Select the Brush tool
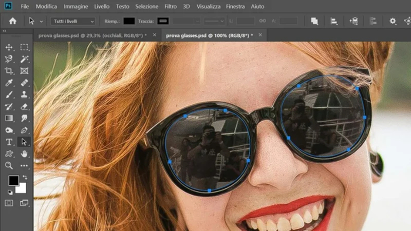Screen dimensions: 411x231 [x=9, y=94]
